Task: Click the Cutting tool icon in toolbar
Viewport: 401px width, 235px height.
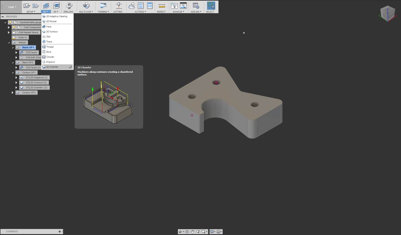Action: coord(118,6)
